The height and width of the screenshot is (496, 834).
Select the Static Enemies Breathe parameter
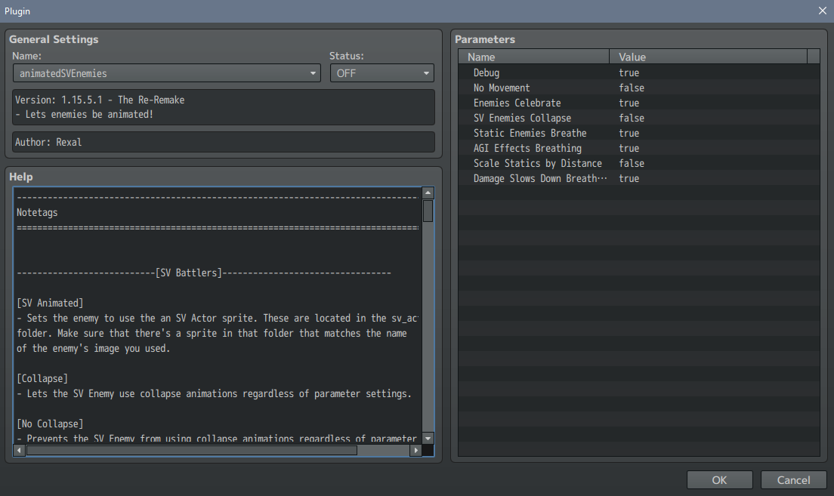(x=639, y=134)
